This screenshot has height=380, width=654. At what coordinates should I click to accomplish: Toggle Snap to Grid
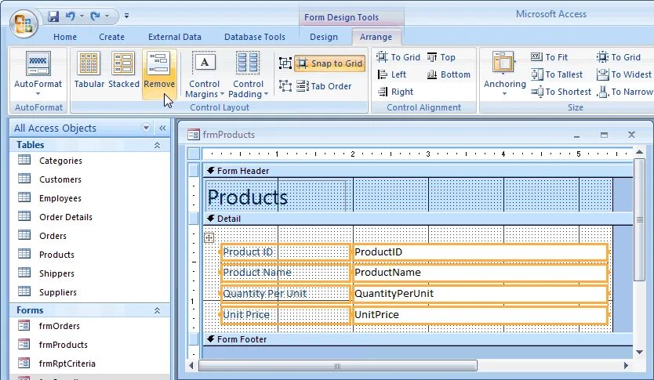330,63
